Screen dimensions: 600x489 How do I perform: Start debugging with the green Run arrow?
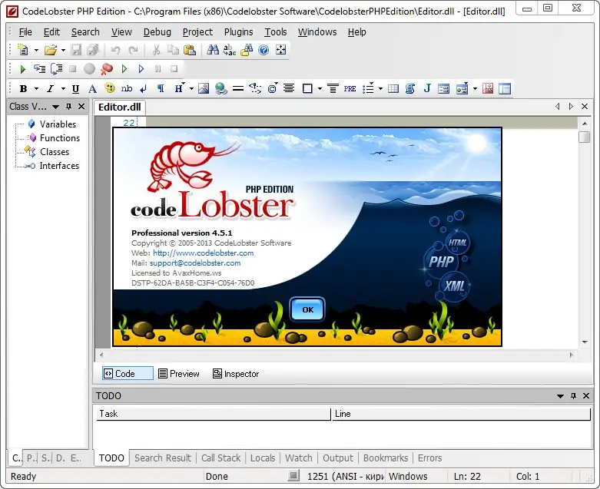22,69
